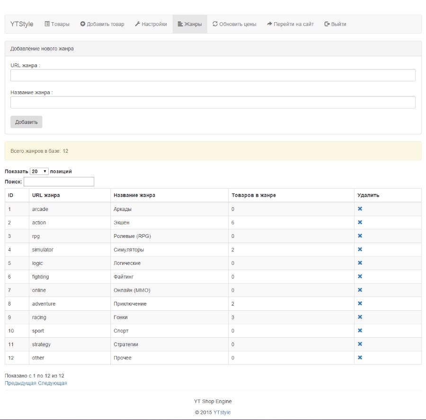Screen dimensions: 426x420
Task: Open the positions per page dropdown
Action: tap(39, 171)
